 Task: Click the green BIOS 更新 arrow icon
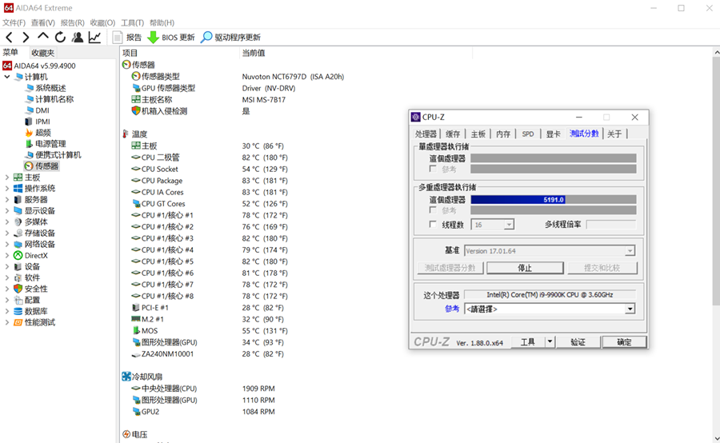(x=153, y=38)
